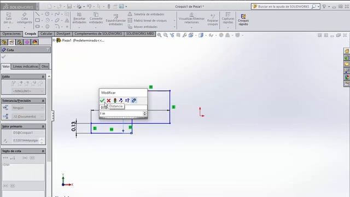This screenshot has width=350, height=197.
Task: Select the Circle sketch tool
Action: coord(48,14)
